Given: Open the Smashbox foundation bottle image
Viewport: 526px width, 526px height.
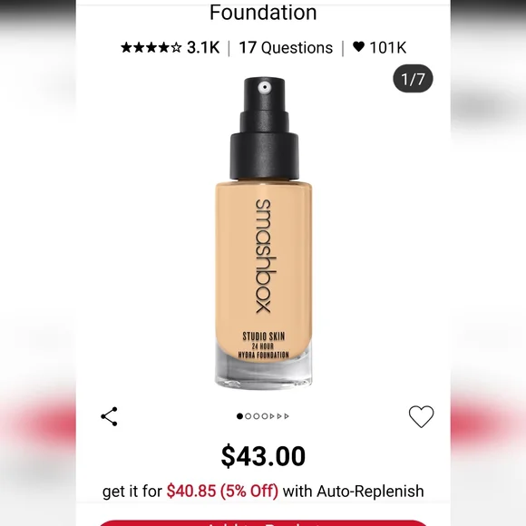Looking at the screenshot, I should pos(264,233).
